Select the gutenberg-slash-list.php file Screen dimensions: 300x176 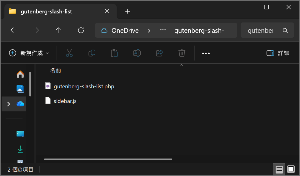(x=84, y=86)
